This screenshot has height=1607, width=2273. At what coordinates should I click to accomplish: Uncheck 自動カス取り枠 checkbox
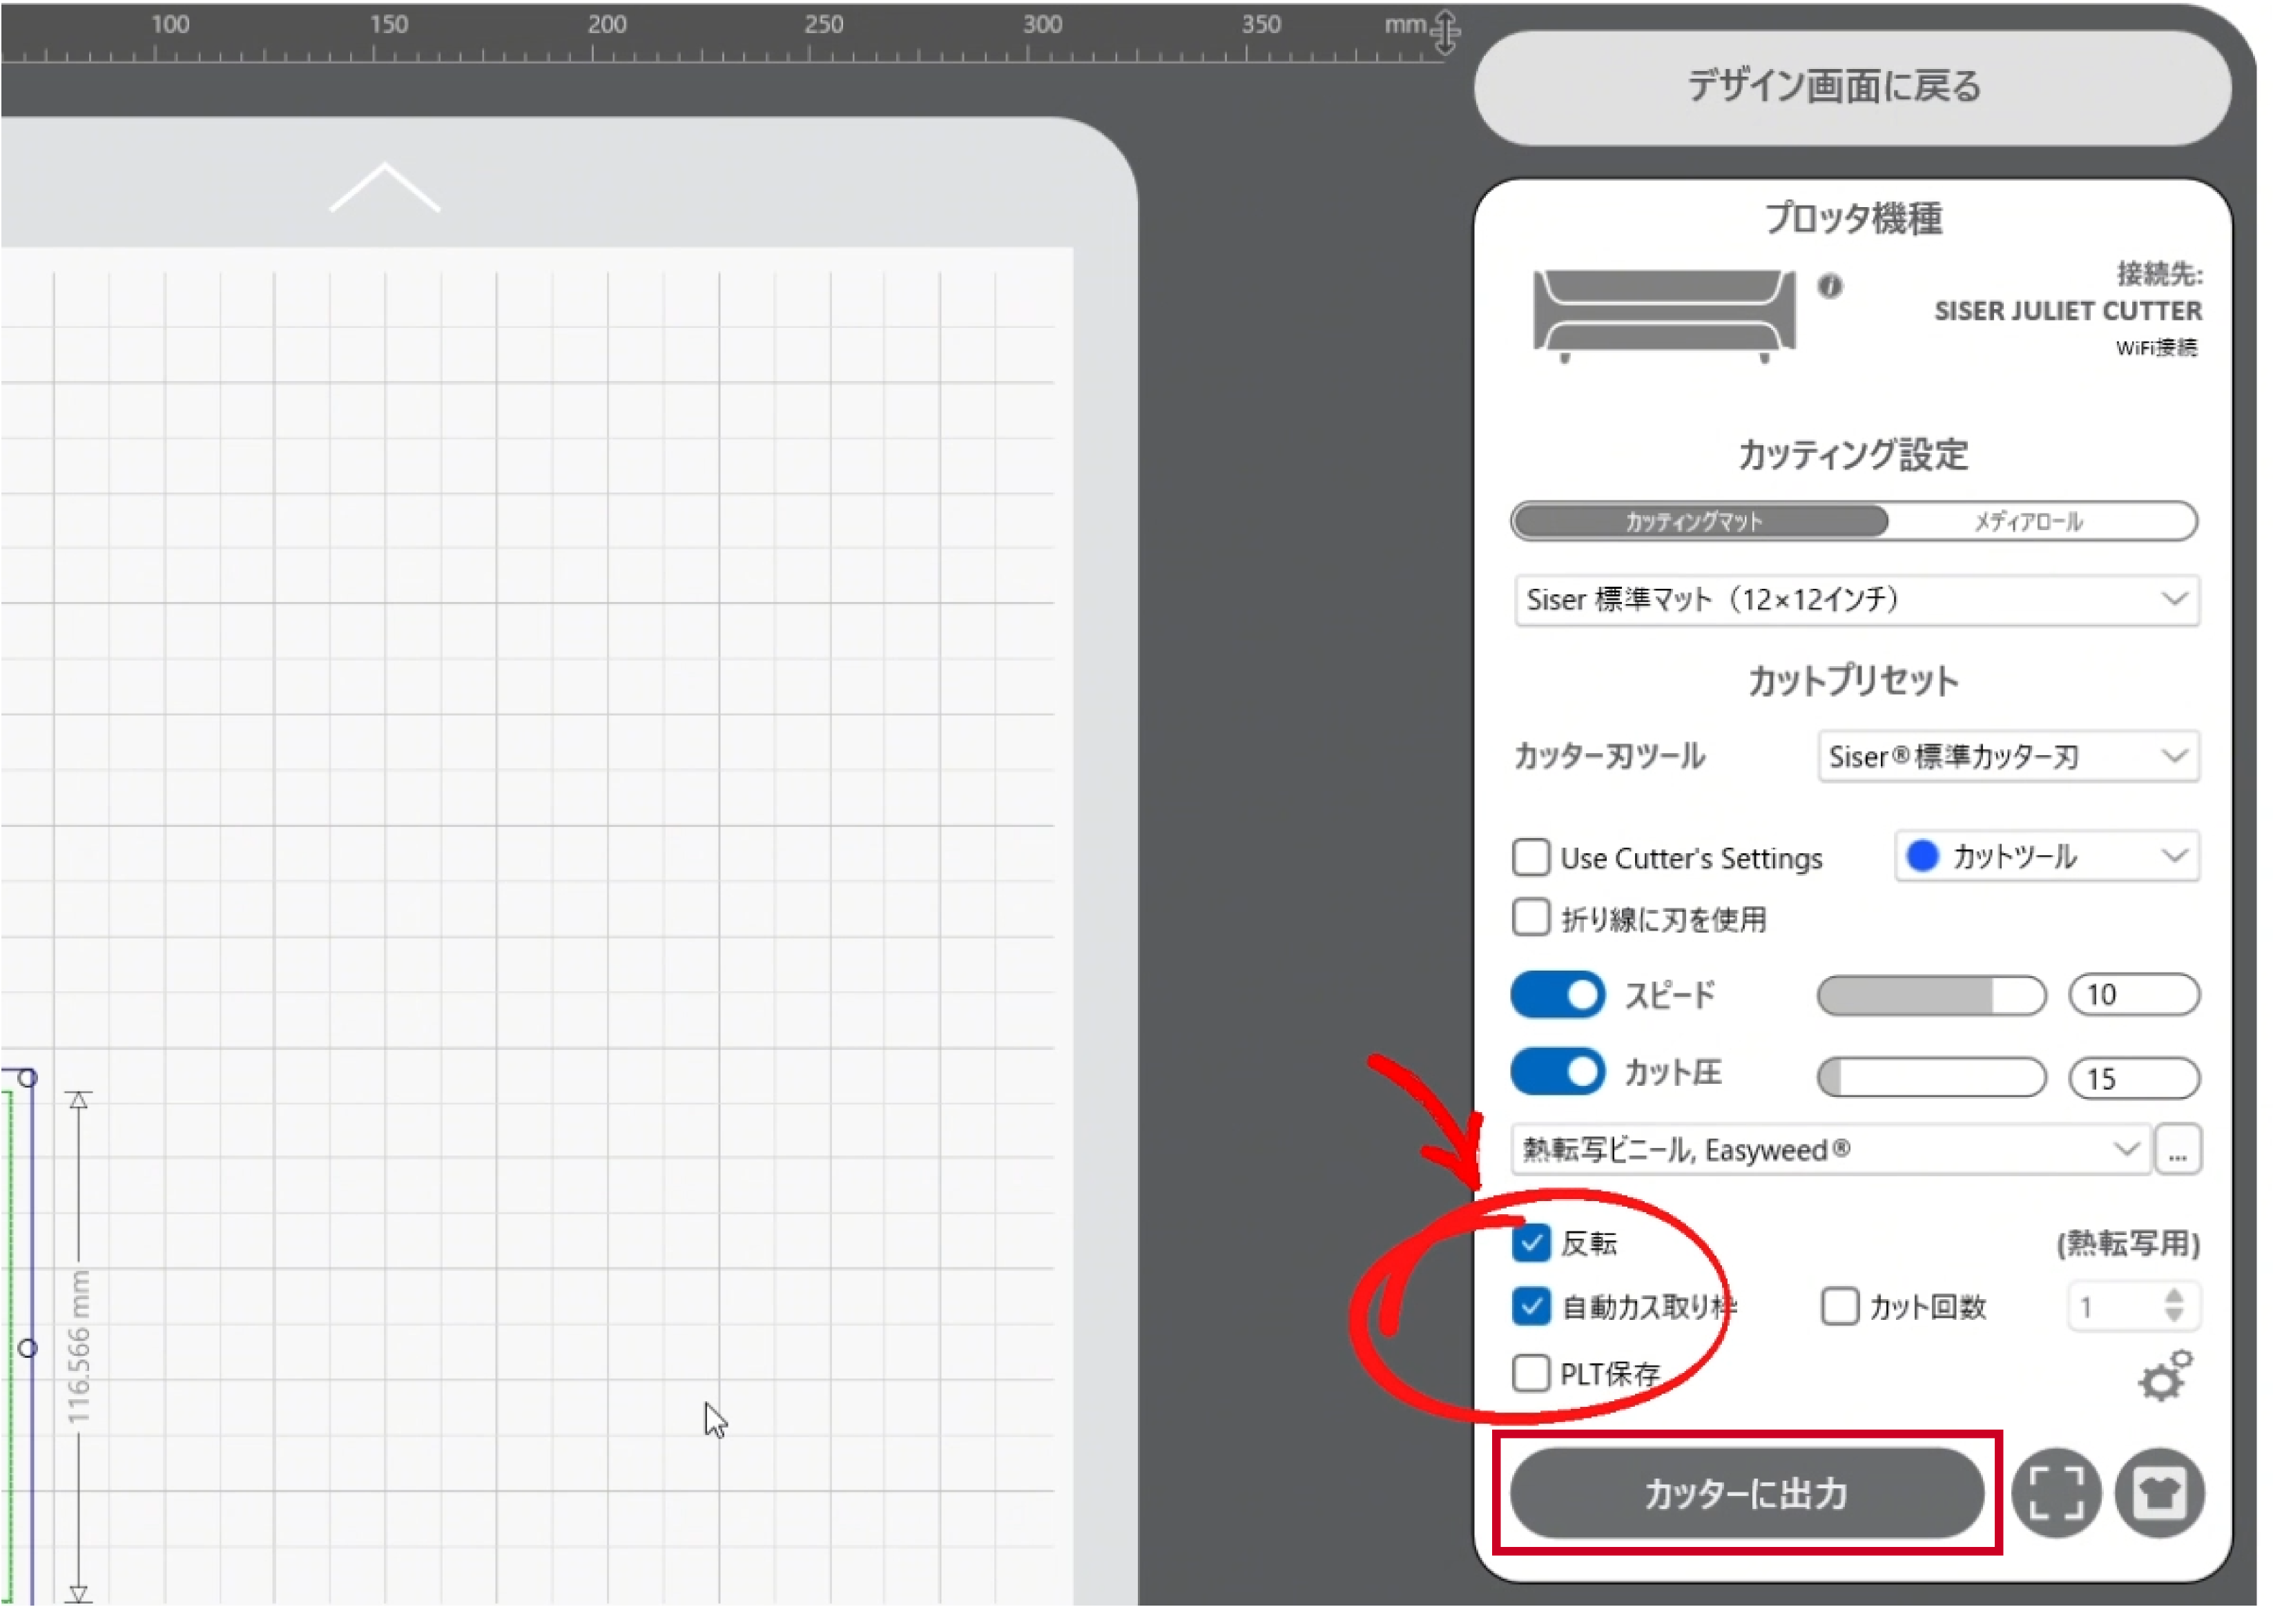pos(1531,1307)
